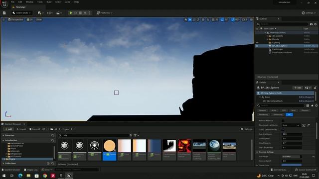Viewport: 319px width, 179px height.
Task: Collapse the NewMap (Editor) tree root
Action: [x=266, y=33]
